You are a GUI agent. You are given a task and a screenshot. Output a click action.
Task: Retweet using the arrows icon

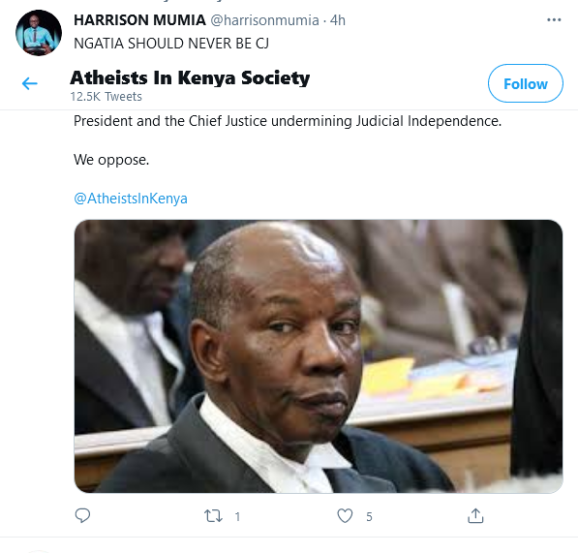[213, 516]
